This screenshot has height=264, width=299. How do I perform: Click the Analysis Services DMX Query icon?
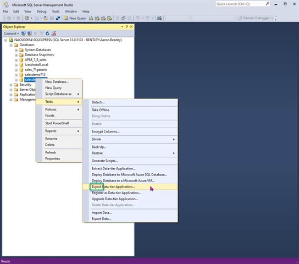[103, 18]
